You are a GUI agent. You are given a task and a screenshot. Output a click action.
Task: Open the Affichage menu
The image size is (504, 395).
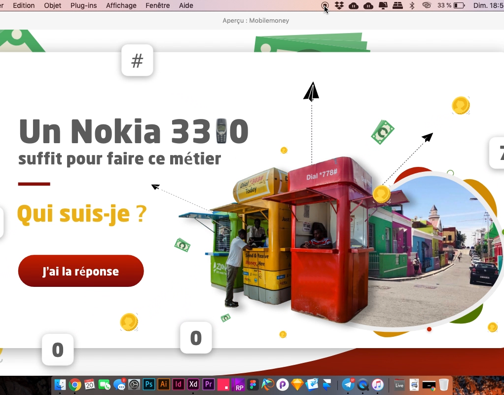click(121, 5)
